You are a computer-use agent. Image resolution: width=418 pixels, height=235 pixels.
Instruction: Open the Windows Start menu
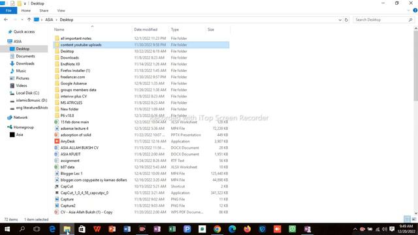pos(7,229)
